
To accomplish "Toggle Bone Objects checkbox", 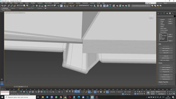I will click(x=160, y=32).
